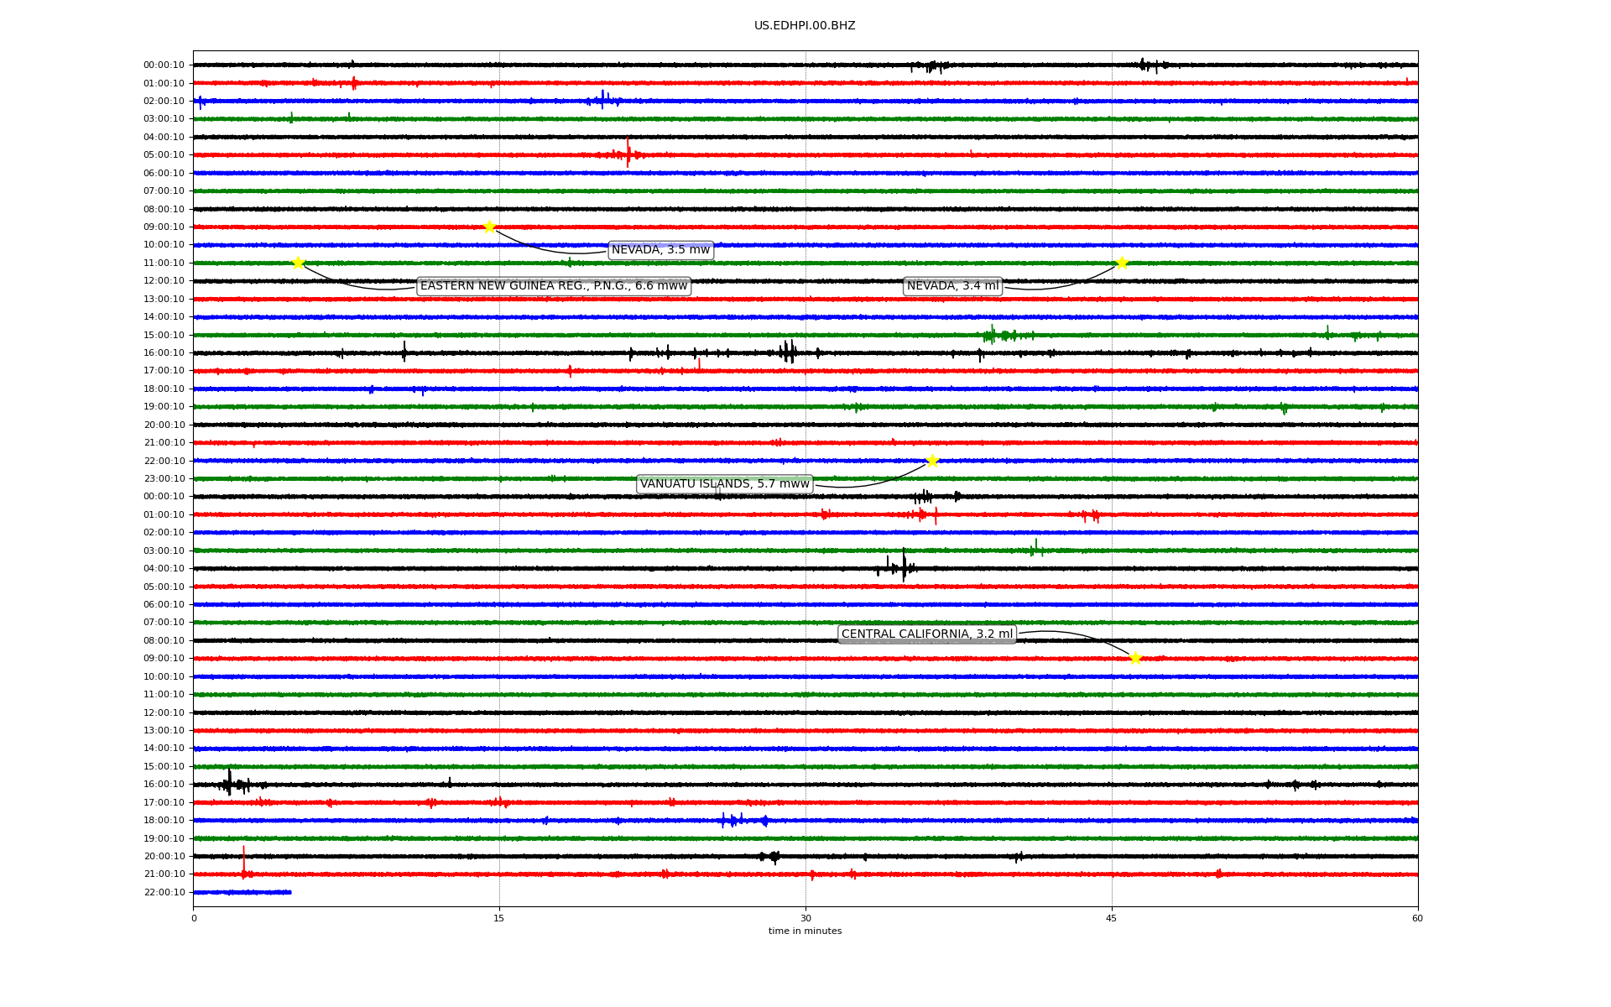Image resolution: width=1611 pixels, height=1007 pixels.
Task: Click the short blue trace at bottom
Action: [242, 892]
